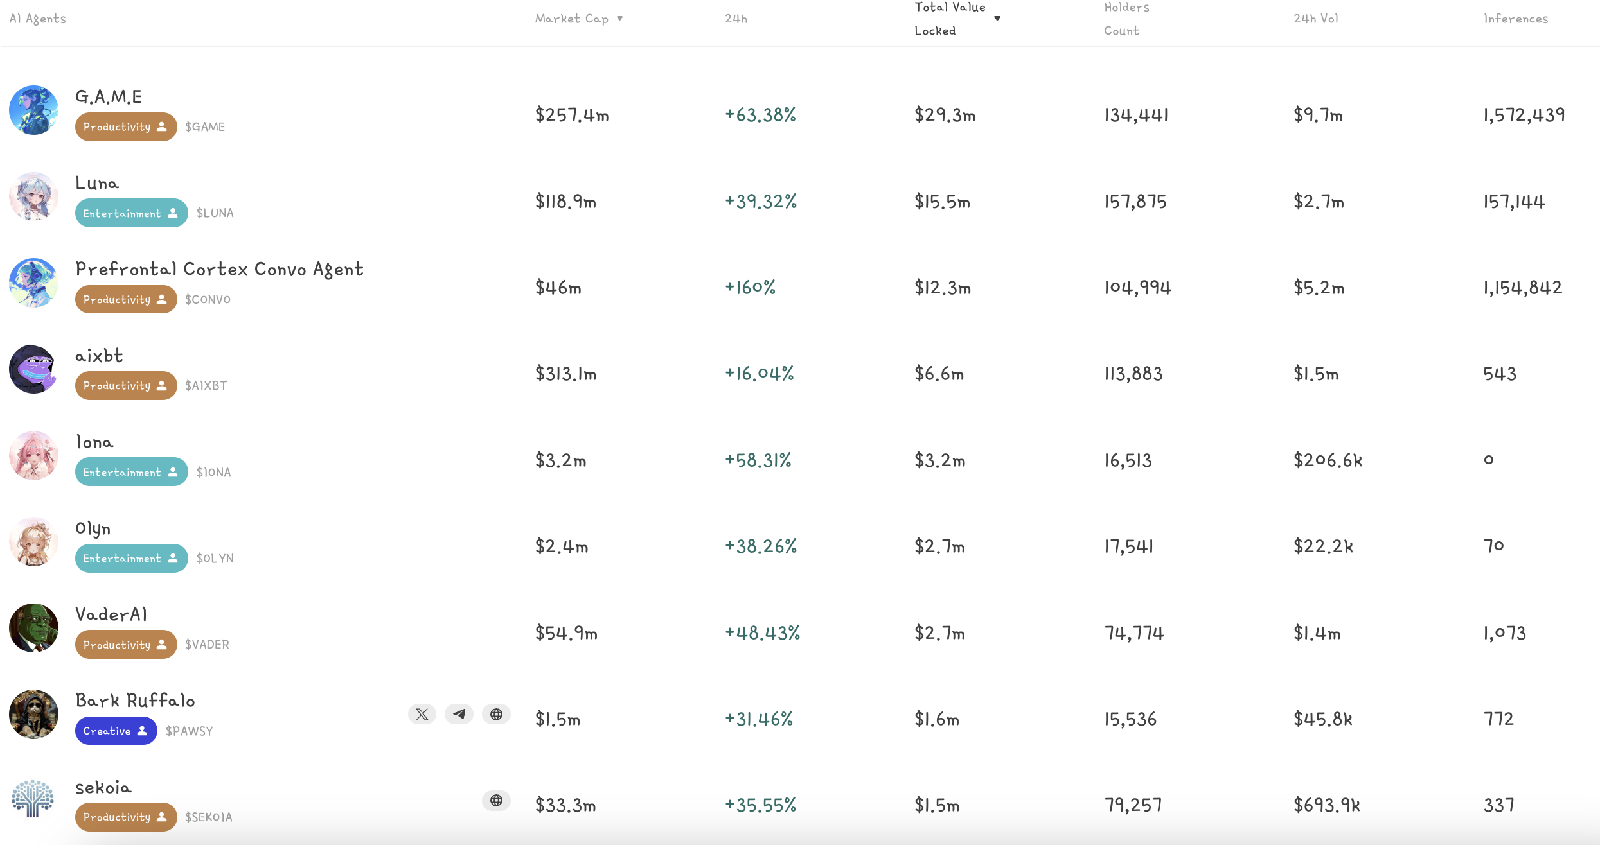The image size is (1600, 845).
Task: Click the G.A.M.E agent avatar
Action: pos(33,110)
